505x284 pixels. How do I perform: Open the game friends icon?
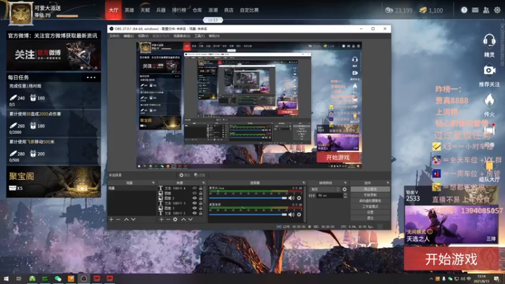486,10
